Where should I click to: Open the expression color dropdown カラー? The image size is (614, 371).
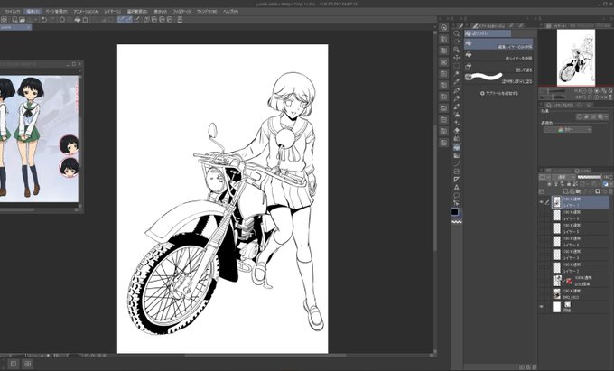click(567, 130)
